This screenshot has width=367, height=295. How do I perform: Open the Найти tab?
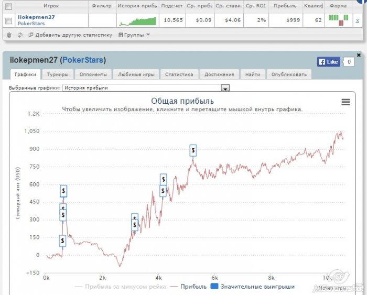pyautogui.click(x=253, y=74)
